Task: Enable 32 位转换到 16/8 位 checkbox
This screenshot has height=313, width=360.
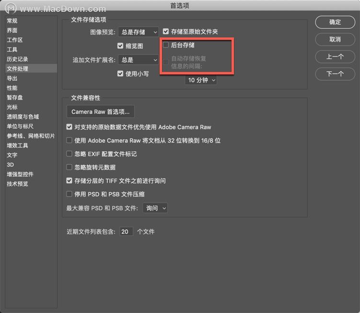Action: coord(69,140)
